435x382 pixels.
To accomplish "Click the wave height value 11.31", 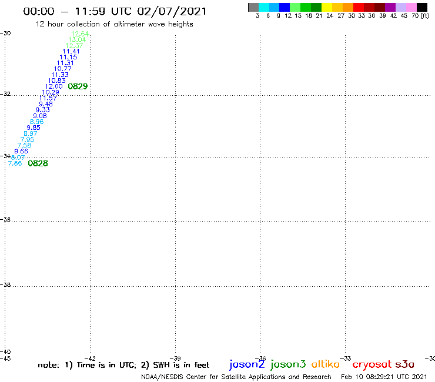I will [65, 63].
